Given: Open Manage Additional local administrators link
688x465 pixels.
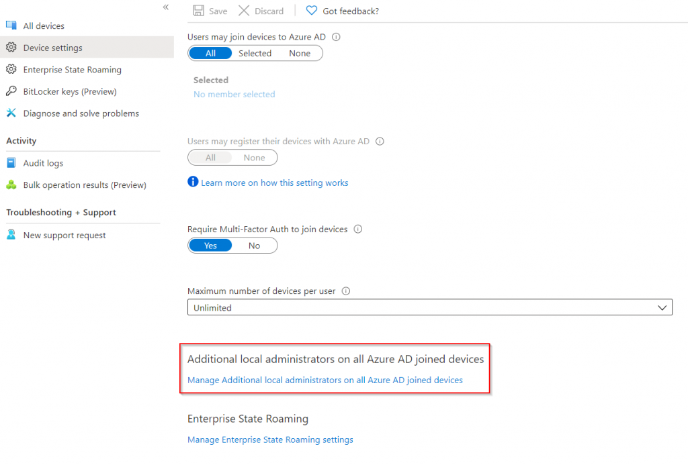Looking at the screenshot, I should 325,380.
